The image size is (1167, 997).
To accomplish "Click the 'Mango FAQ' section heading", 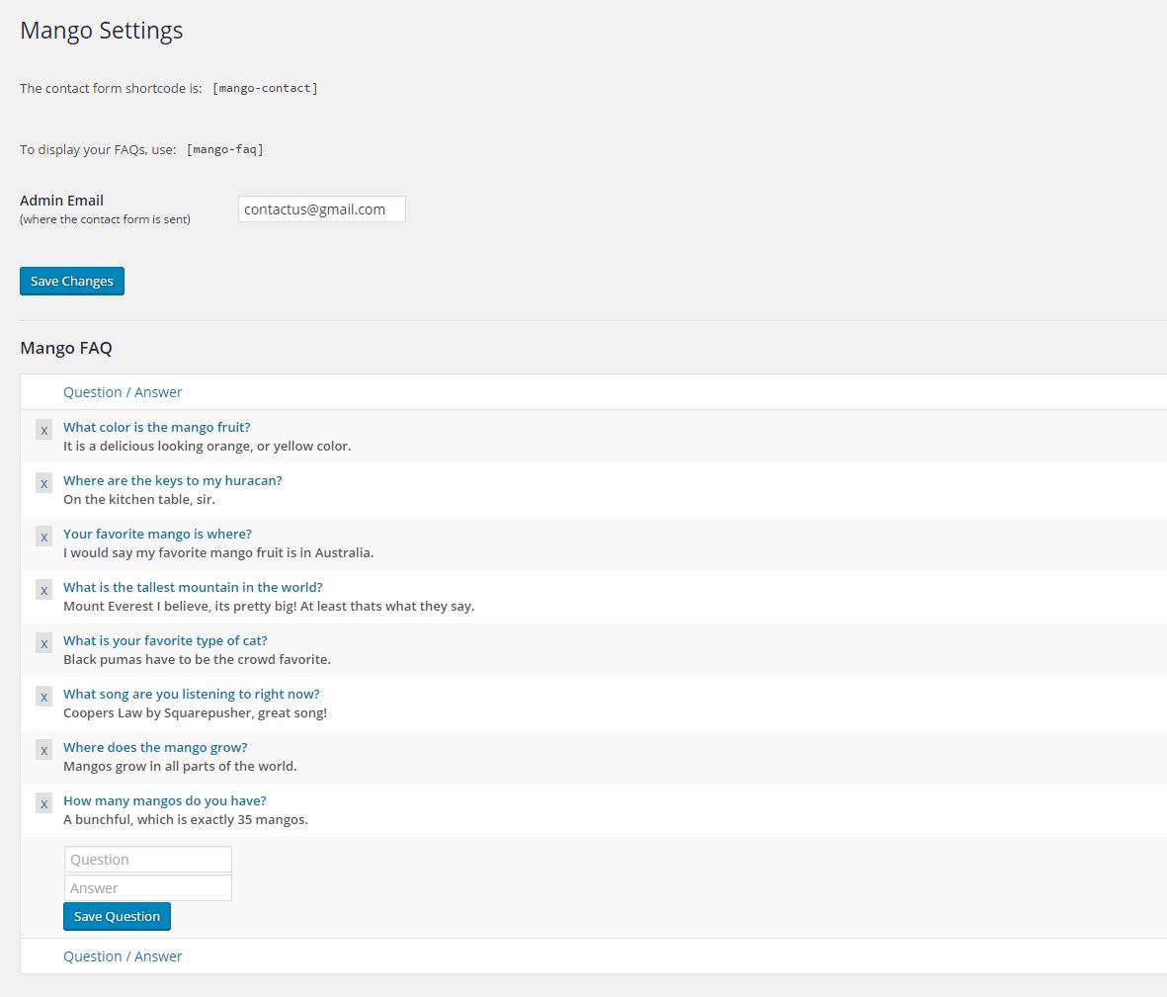I will click(66, 348).
